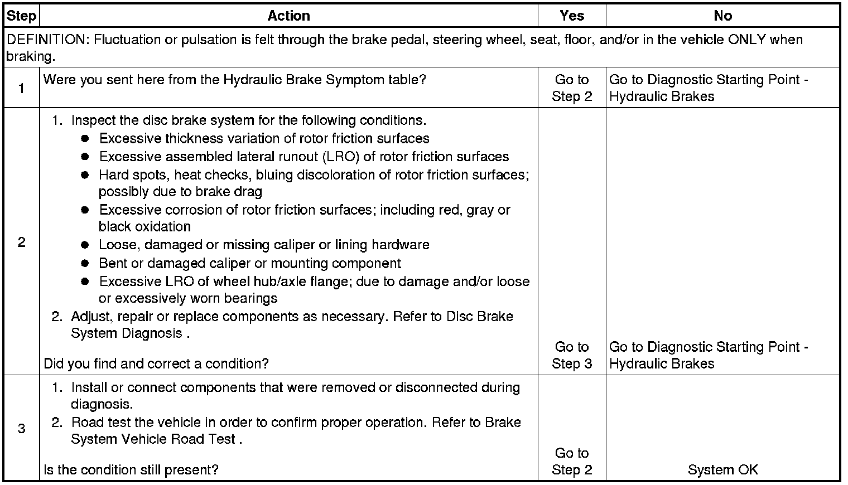Select "Excessive thickness variation" bullet item
Screen dimensions: 848x485
(x=264, y=138)
